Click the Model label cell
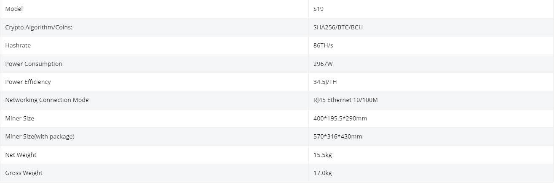554x183 pixels. 14,9
